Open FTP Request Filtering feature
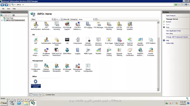The image size is (190, 106). [x=109, y=26]
